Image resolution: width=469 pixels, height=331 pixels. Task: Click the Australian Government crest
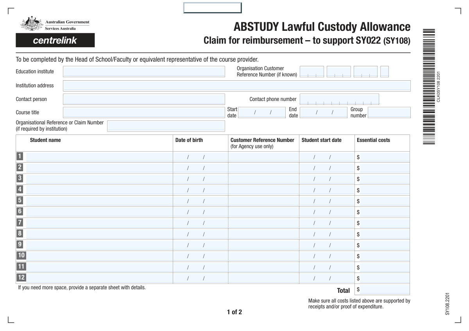(x=32, y=24)
